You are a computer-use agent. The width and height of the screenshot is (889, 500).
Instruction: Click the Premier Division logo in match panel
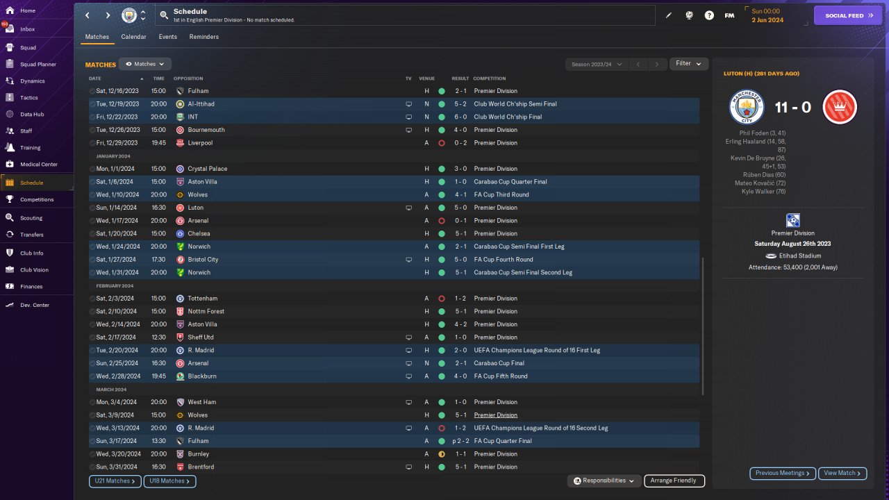[792, 221]
